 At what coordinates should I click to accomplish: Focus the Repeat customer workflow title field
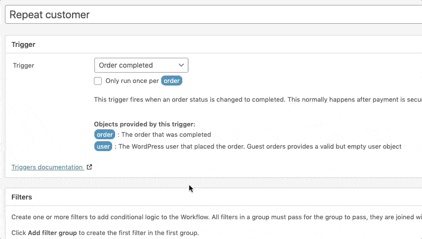(212, 15)
